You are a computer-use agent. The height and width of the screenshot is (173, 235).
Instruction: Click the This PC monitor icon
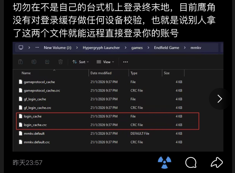click(21, 48)
